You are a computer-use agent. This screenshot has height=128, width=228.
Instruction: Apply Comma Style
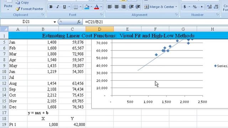click(202, 7)
